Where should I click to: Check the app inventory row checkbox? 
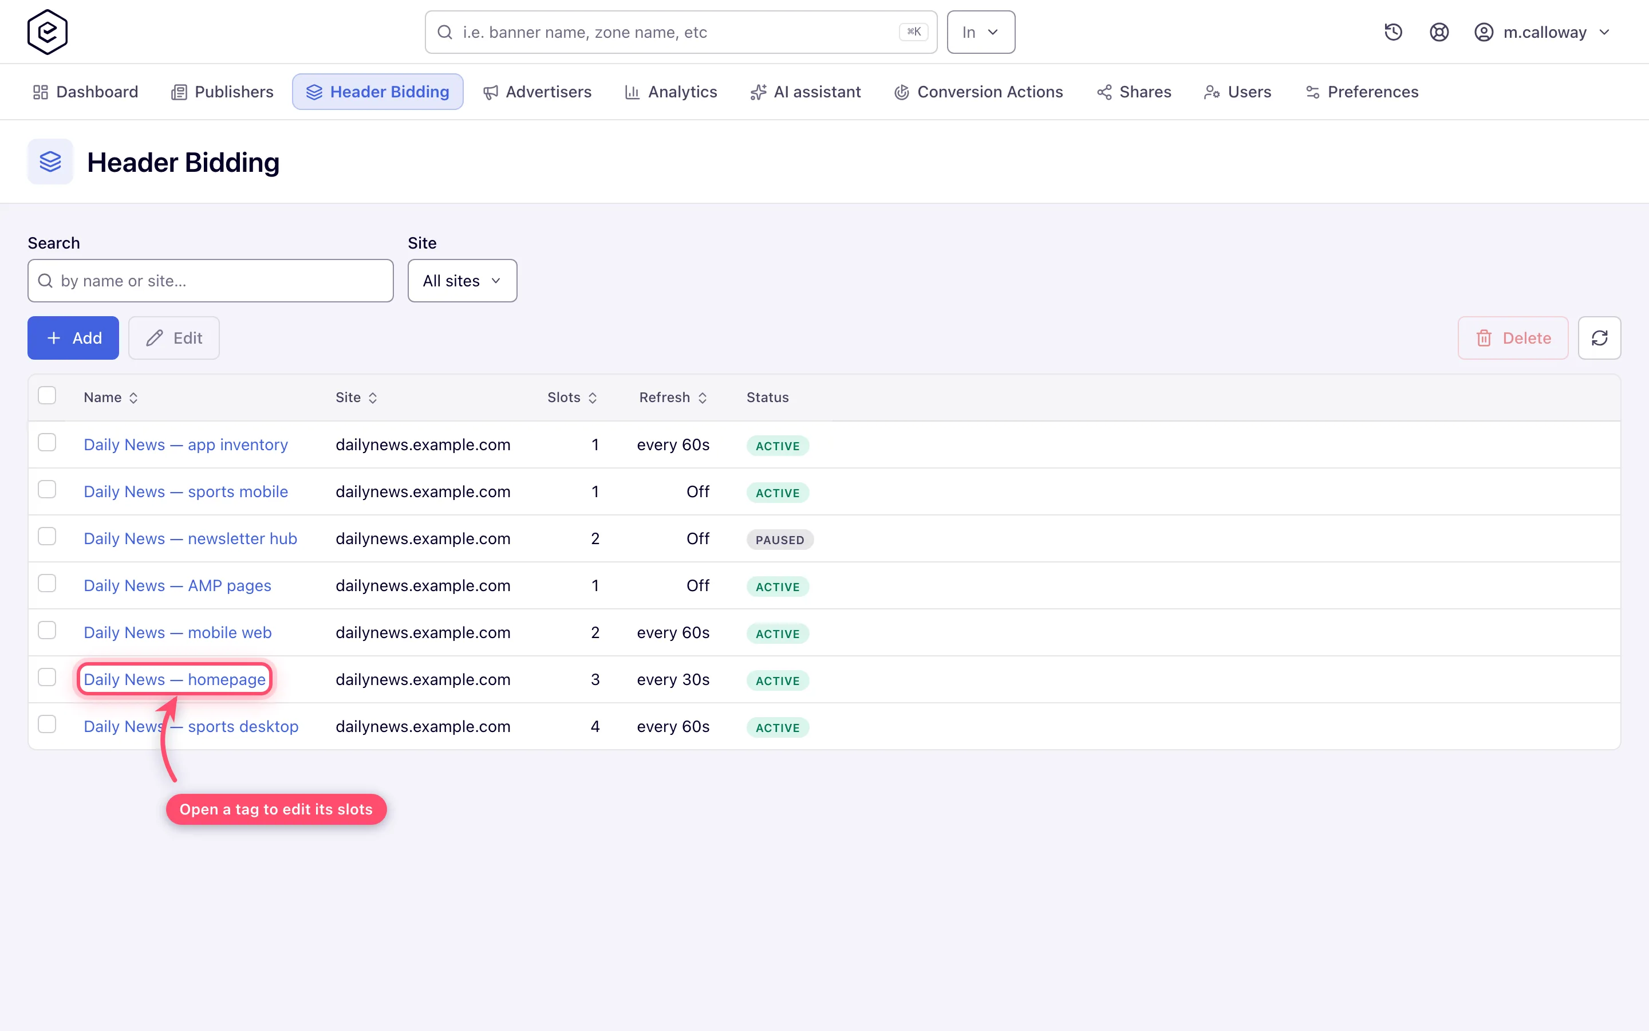(47, 443)
